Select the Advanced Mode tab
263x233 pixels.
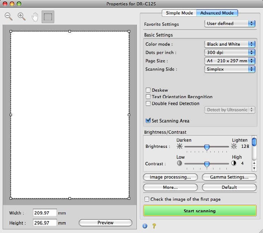[217, 13]
